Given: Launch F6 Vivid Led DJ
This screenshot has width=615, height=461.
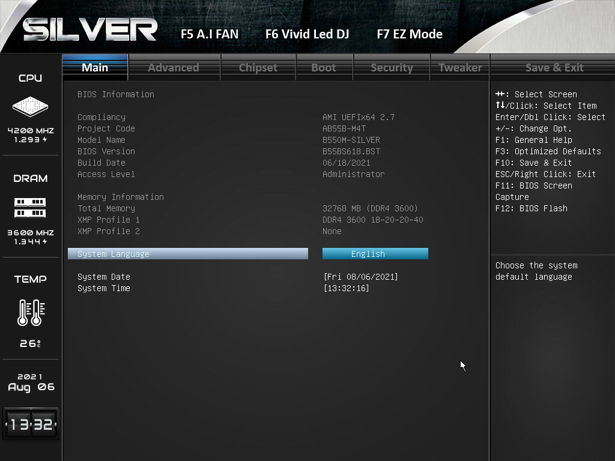Looking at the screenshot, I should pyautogui.click(x=307, y=34).
